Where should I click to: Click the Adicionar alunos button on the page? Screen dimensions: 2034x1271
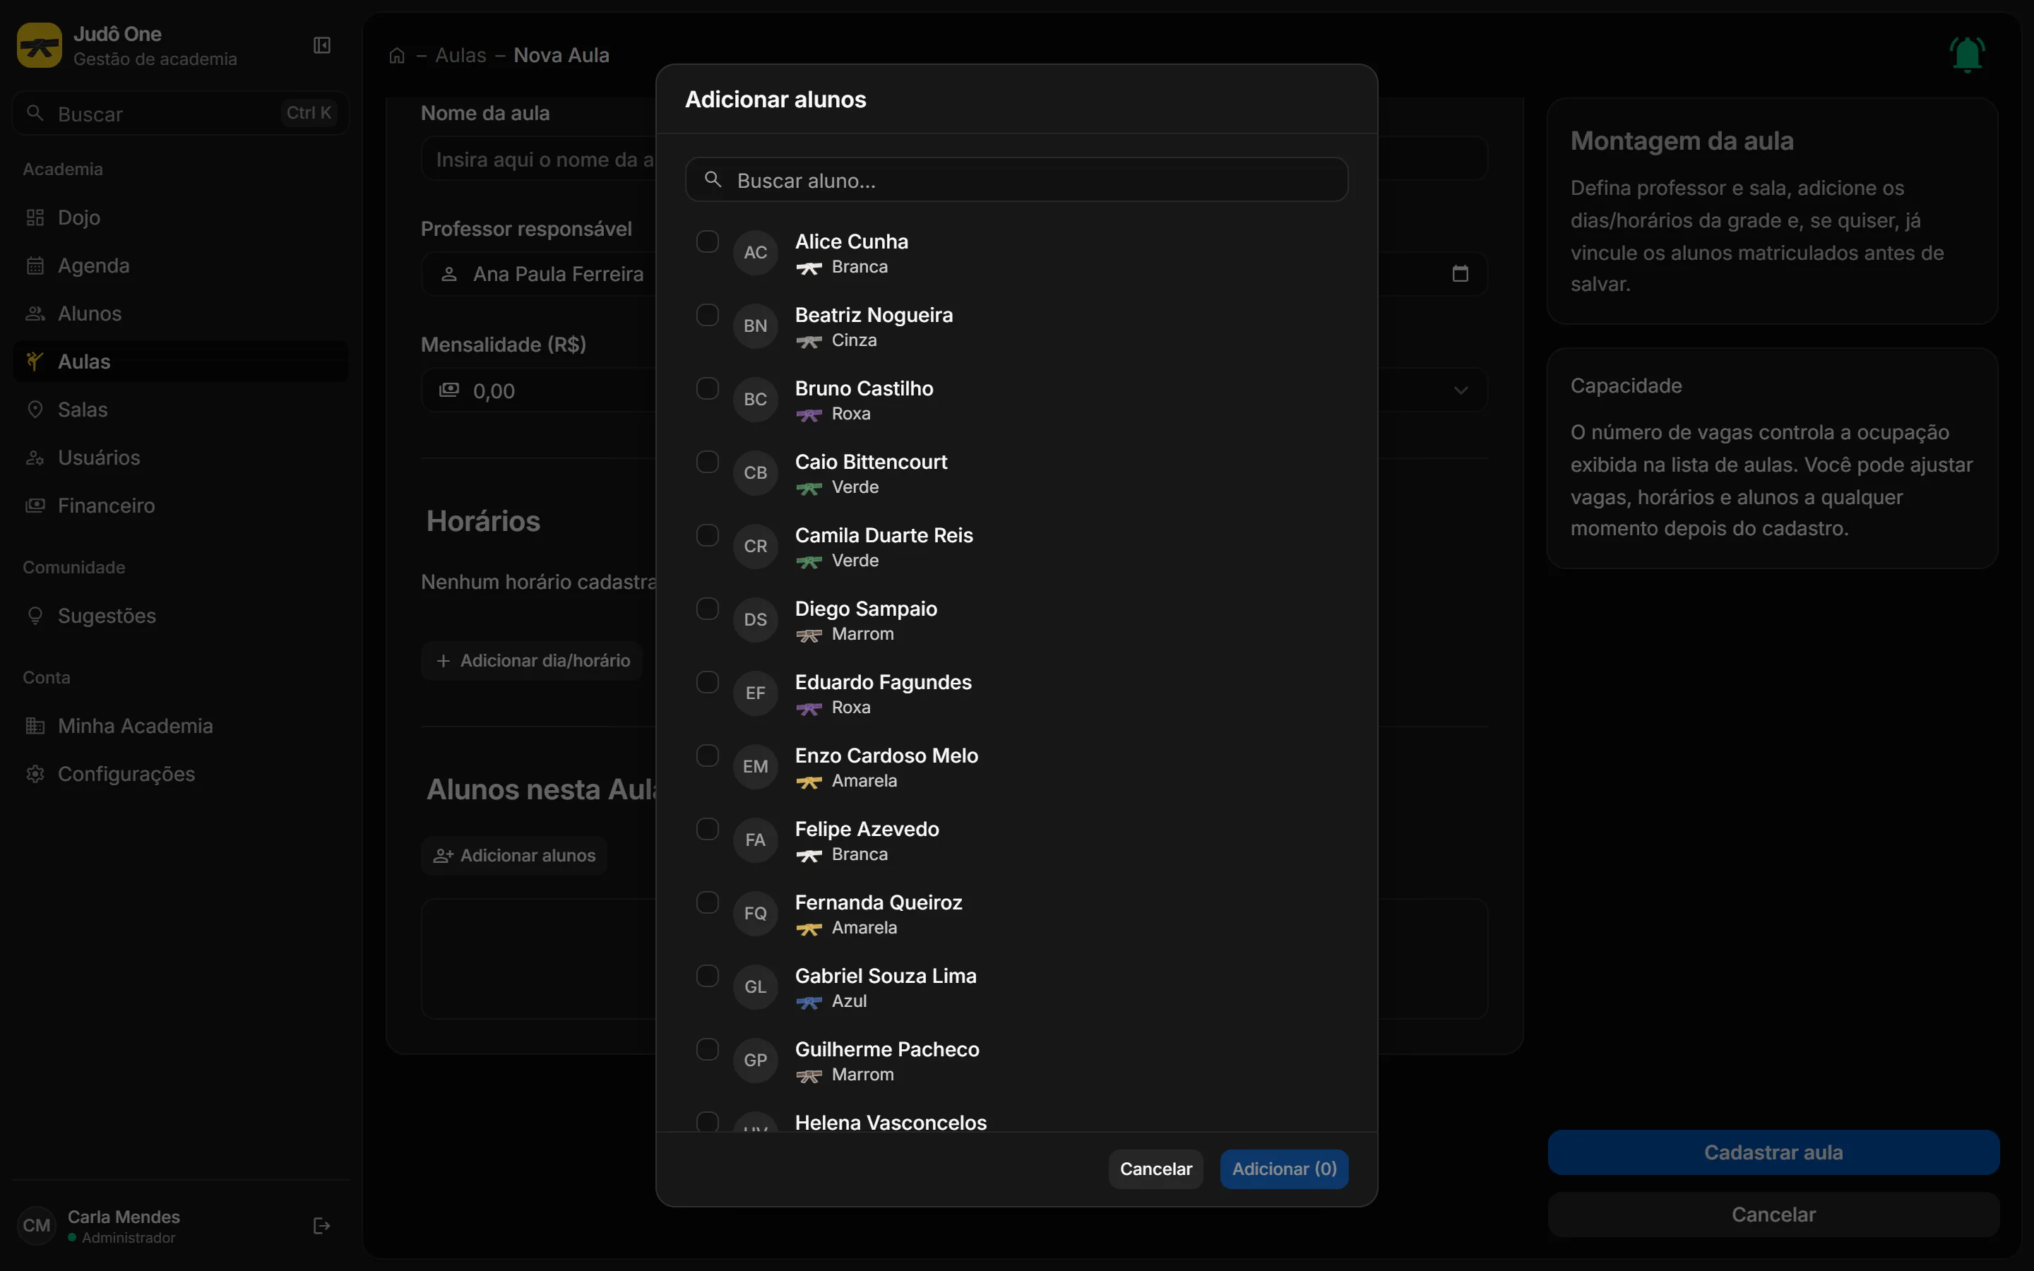point(514,856)
